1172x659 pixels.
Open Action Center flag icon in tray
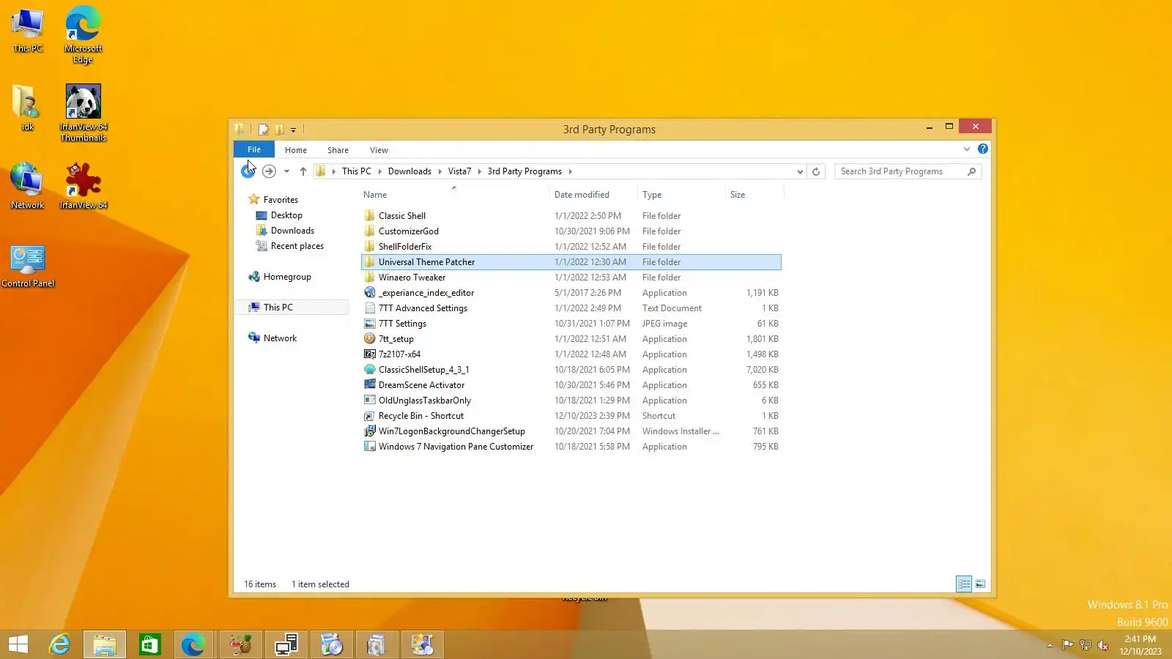[x=1067, y=645]
